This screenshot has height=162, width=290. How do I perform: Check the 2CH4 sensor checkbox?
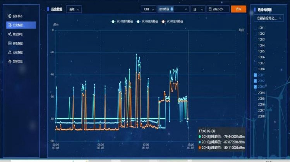click(x=254, y=93)
